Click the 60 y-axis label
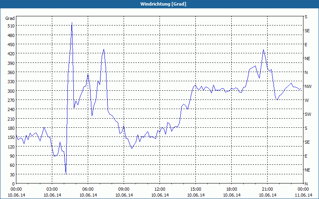 tap(12, 166)
